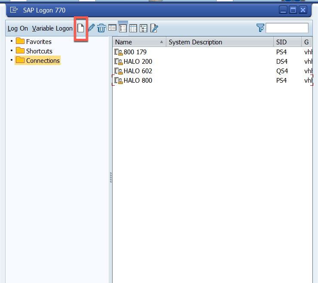Click the filter search input field
This screenshot has width=318, height=283.
pos(287,28)
